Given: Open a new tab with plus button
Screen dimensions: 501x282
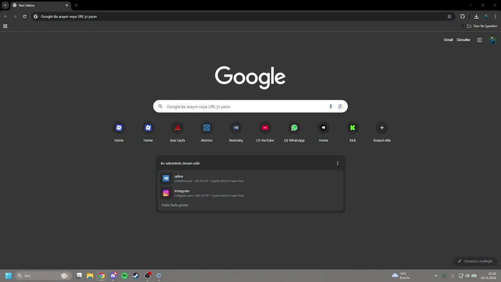Looking at the screenshot, I should coord(76,5).
